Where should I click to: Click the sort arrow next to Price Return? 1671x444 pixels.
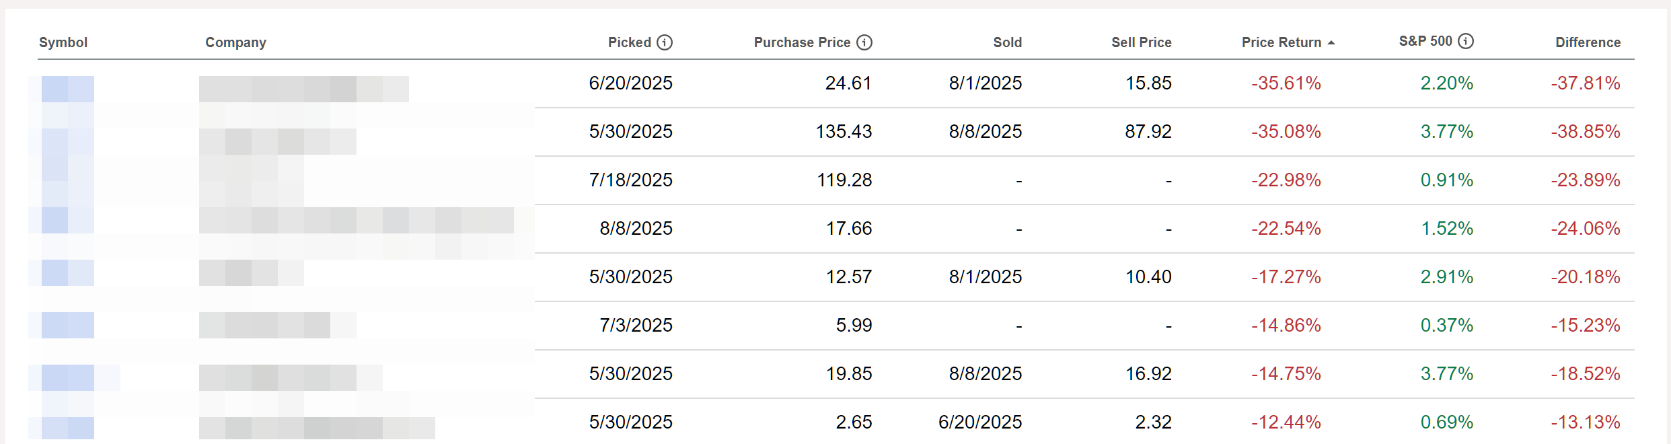tap(1331, 43)
